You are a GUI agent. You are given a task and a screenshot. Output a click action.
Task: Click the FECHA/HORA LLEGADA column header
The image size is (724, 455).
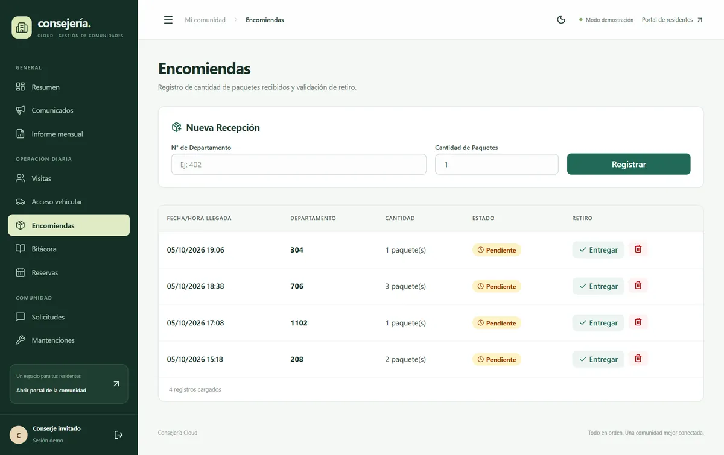[x=199, y=218]
